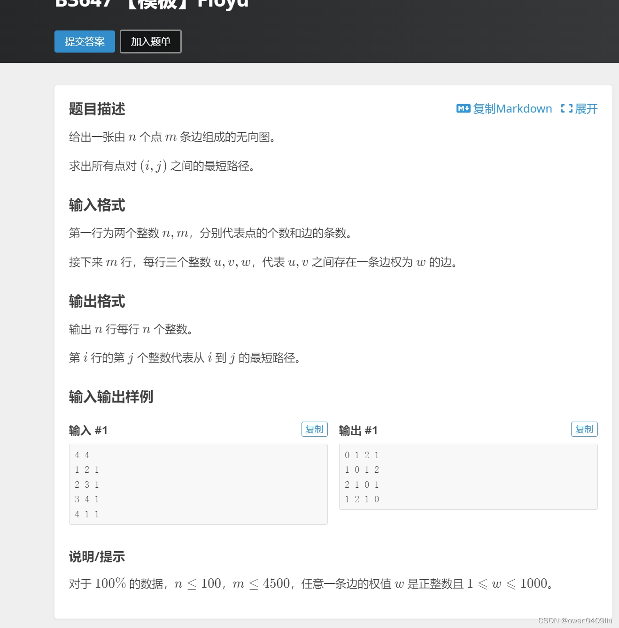Click the 输入格式 section heading

96,205
